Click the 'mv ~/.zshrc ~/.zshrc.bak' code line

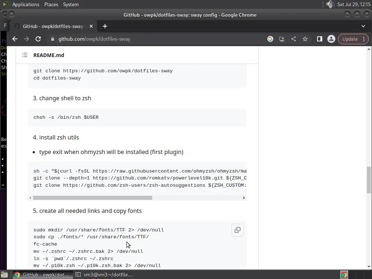[x=88, y=251]
